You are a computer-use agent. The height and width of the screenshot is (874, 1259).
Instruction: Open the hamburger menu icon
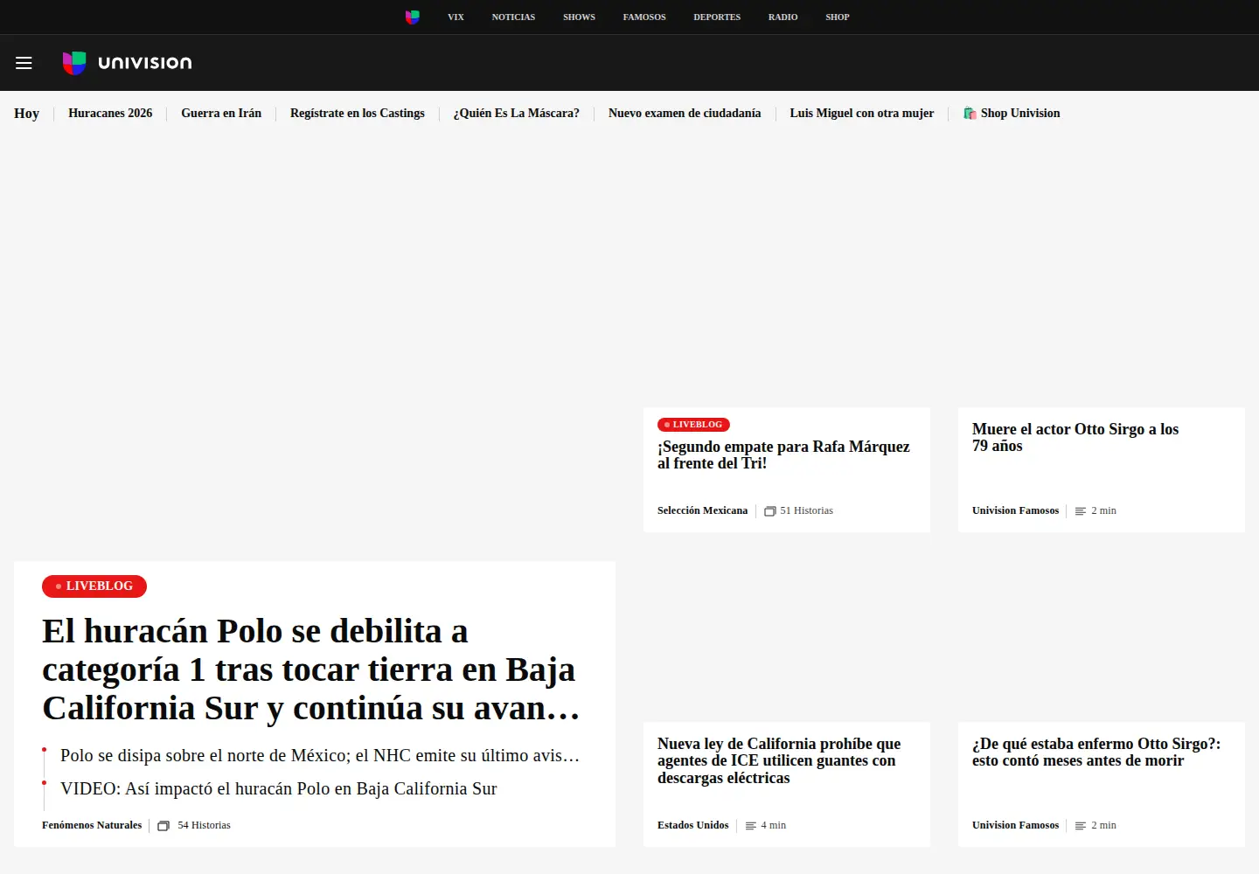click(x=24, y=63)
